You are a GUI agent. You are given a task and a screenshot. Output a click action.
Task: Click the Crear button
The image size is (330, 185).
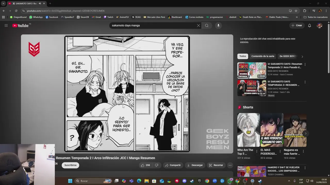pos(296,25)
